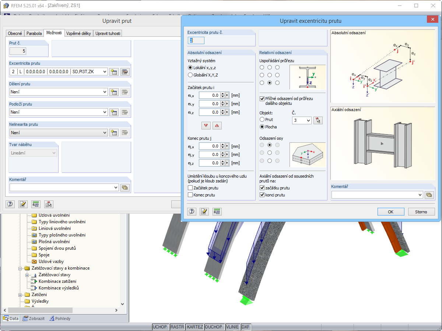Screen dimensions: 442x331
Task: Open decimal places settings in the excentricitu dialog
Action: point(217,211)
